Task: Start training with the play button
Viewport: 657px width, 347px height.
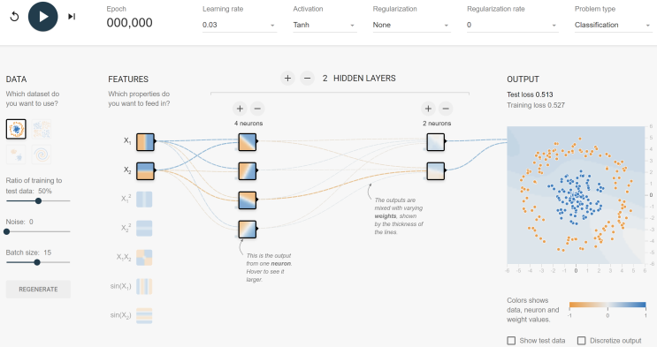Action: tap(42, 16)
